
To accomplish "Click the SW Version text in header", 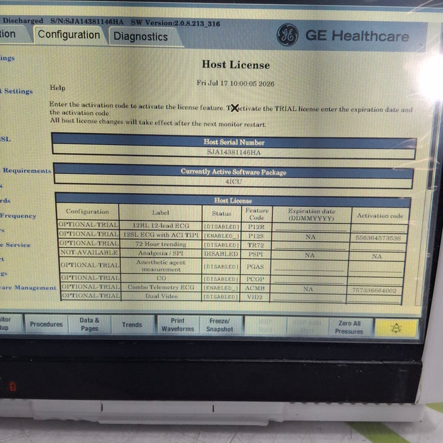I will 175,23.
